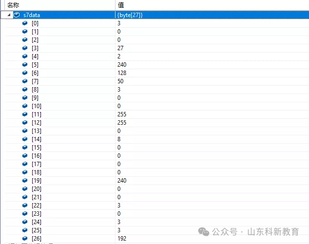Select value 128 of element [6]
This screenshot has width=309, height=244.
pos(122,73)
